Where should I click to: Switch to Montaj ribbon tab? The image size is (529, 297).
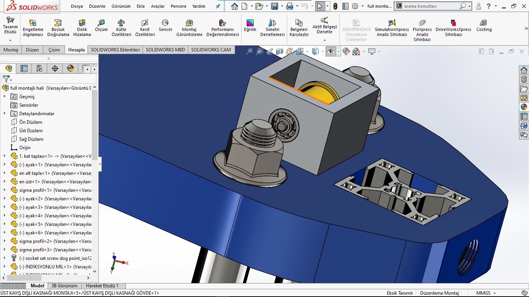tap(11, 50)
